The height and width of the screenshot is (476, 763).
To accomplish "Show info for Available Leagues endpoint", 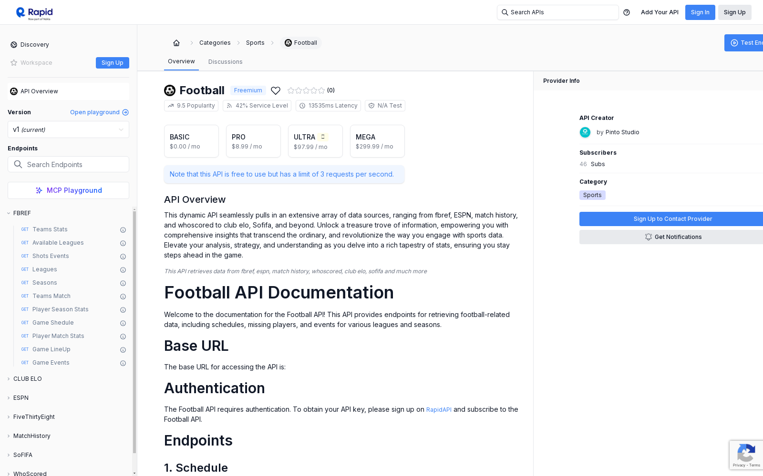I will tap(123, 243).
